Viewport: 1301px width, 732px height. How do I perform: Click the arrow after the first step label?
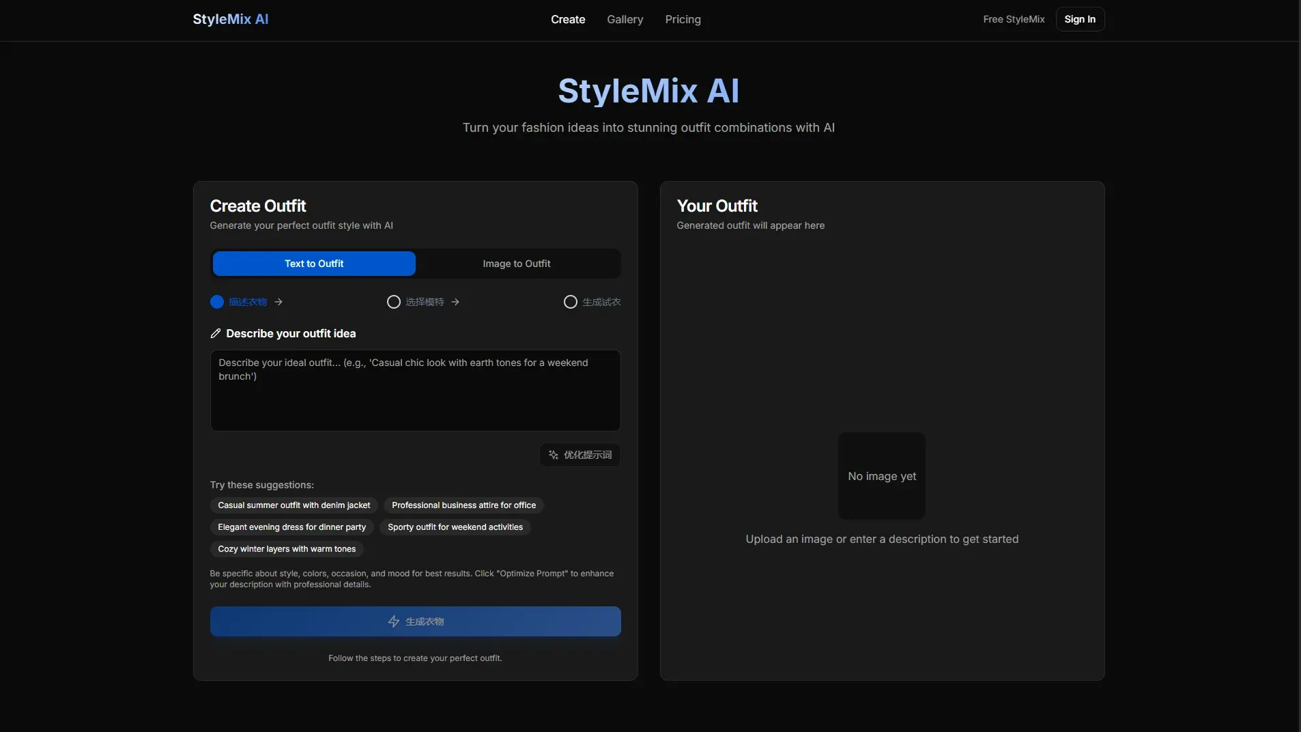[x=278, y=302]
